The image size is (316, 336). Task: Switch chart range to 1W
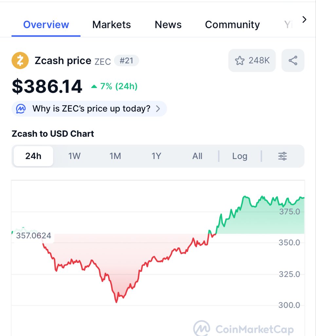74,156
